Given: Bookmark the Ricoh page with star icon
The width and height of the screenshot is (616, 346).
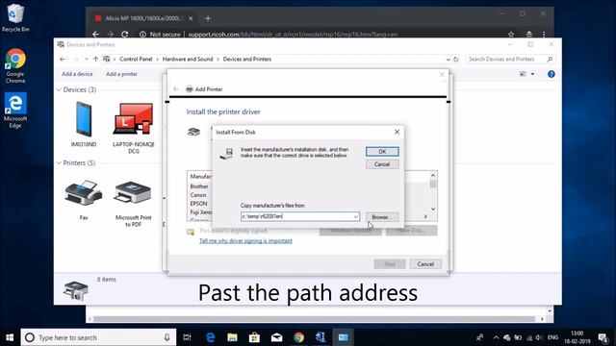Looking at the screenshot, I should point(511,35).
